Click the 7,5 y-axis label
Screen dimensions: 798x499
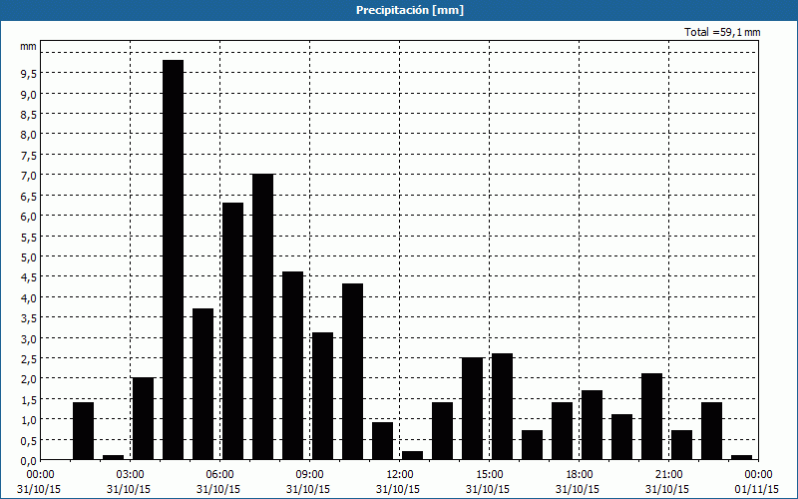[x=29, y=156]
